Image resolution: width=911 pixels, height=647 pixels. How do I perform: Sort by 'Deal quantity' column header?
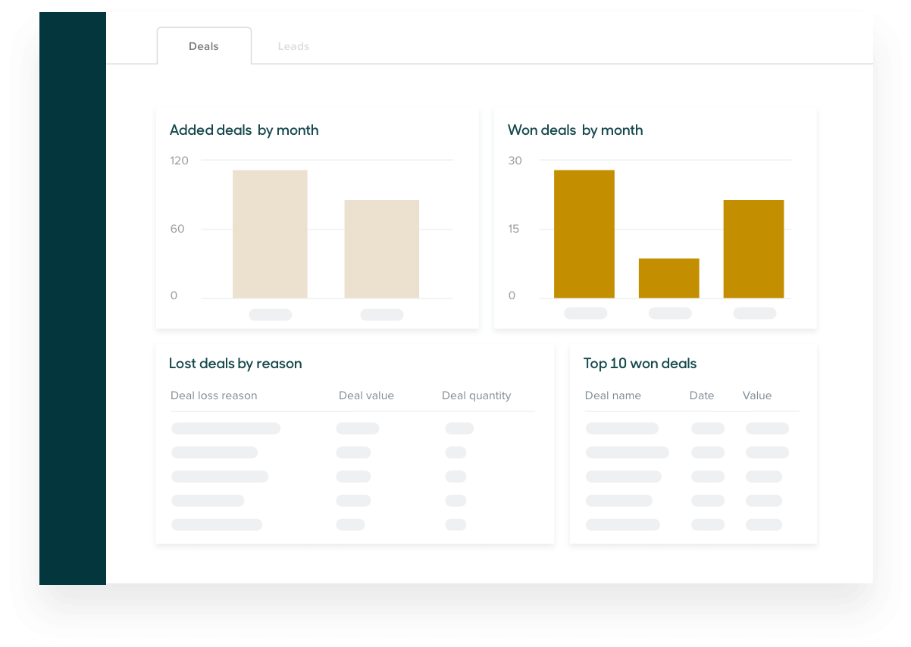[477, 395]
